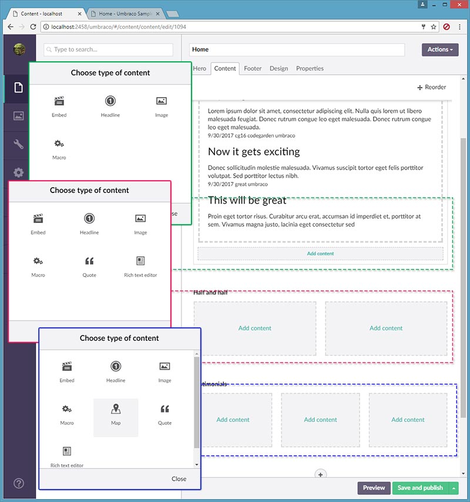Viewport: 470px width, 502px height.
Task: Choose Macro in the pink dialog
Action: (x=38, y=267)
